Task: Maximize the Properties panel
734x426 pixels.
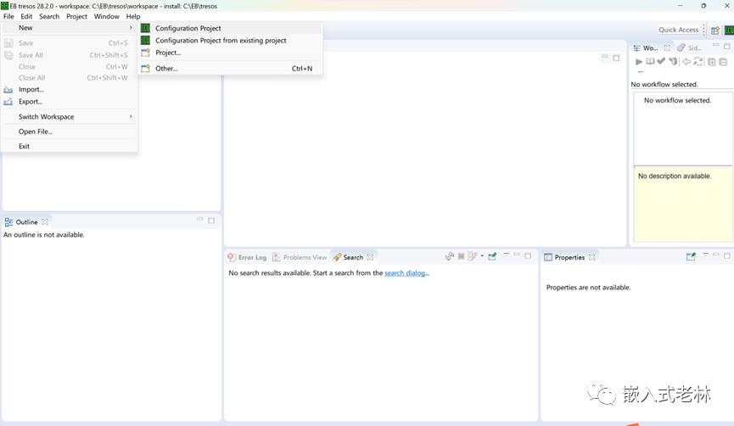Action: pyautogui.click(x=727, y=256)
